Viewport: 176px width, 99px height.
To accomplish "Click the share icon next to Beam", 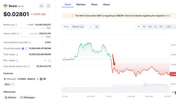I will [x=48, y=6].
